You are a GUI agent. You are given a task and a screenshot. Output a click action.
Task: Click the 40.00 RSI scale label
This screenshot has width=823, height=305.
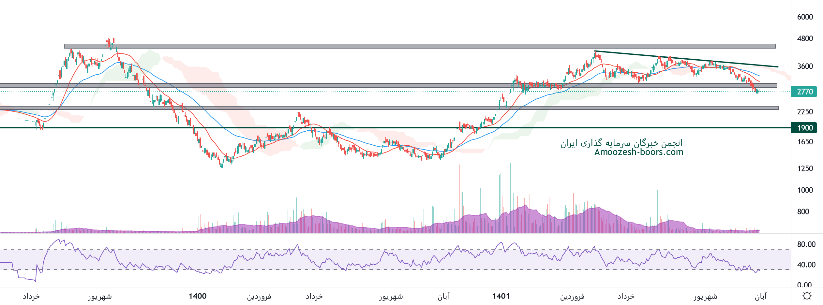pyautogui.click(x=806, y=265)
